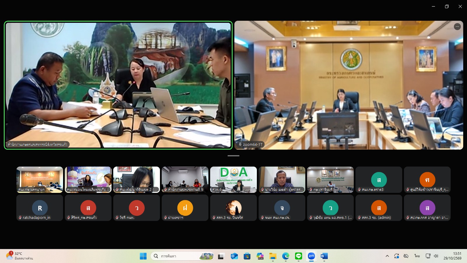Select the นายวินัย เมฆดำ participant thumbnail
The image size is (467, 263).
click(x=282, y=180)
